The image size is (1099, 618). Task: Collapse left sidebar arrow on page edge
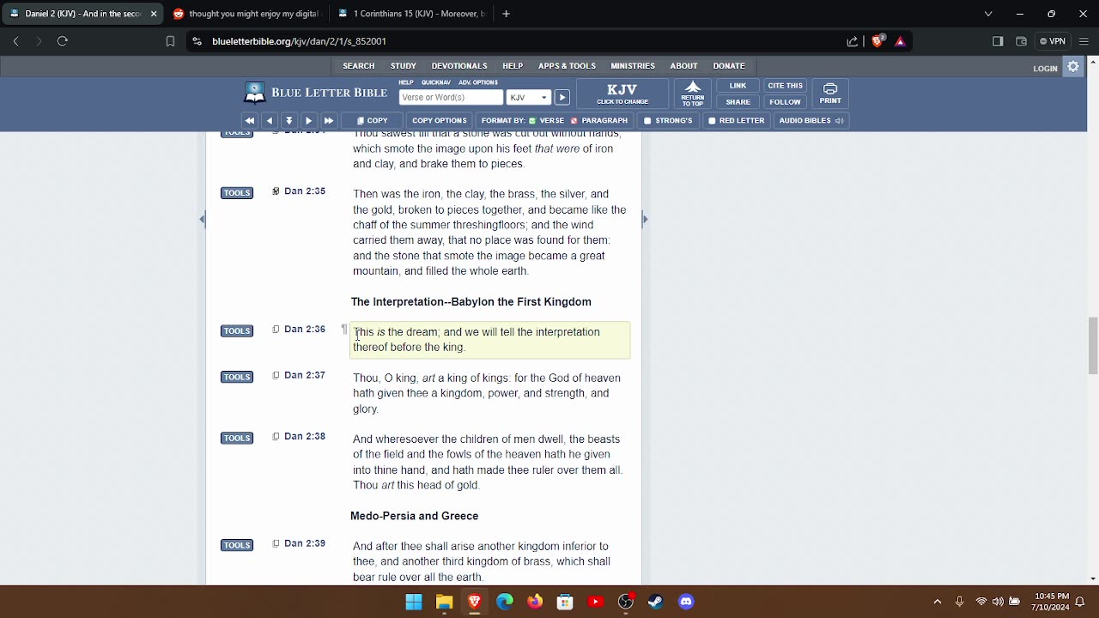pyautogui.click(x=202, y=220)
